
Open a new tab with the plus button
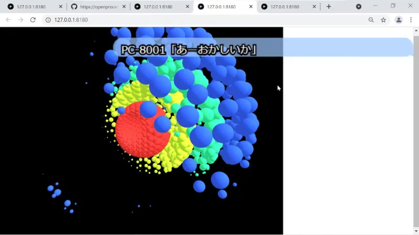329,7
